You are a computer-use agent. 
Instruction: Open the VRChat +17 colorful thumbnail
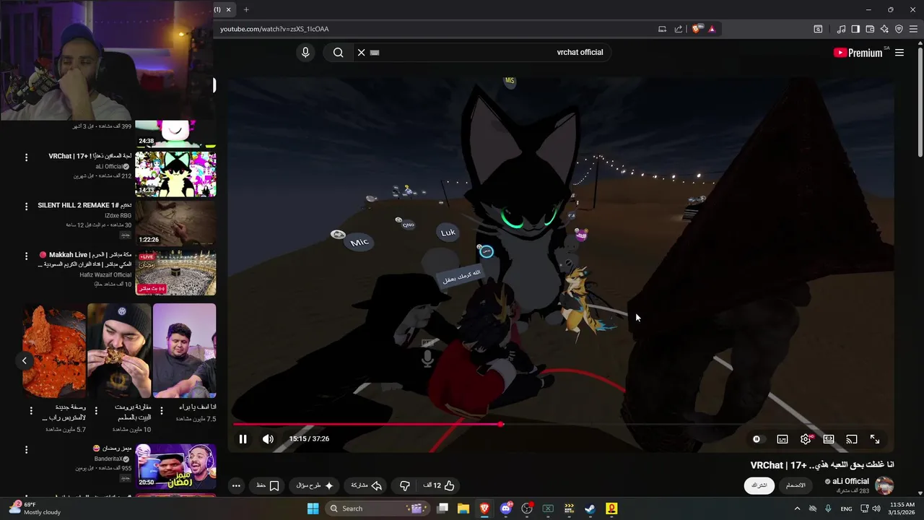(175, 173)
